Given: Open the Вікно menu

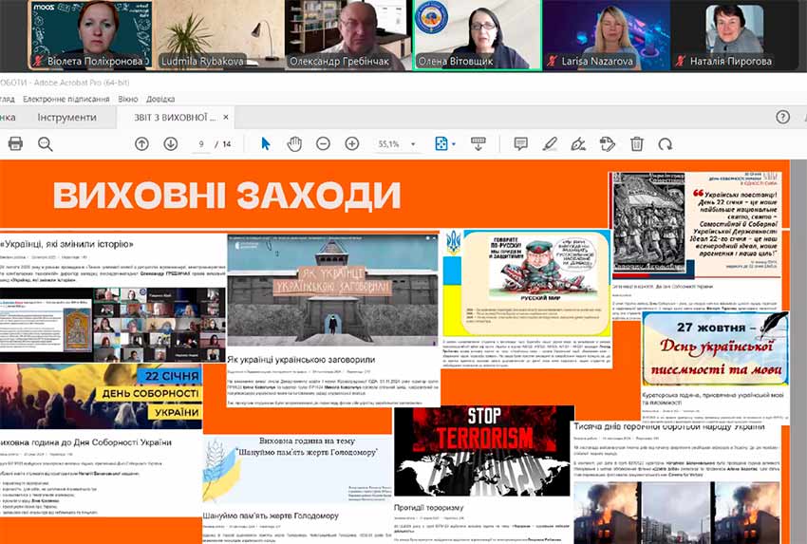Looking at the screenshot, I should pyautogui.click(x=128, y=99).
